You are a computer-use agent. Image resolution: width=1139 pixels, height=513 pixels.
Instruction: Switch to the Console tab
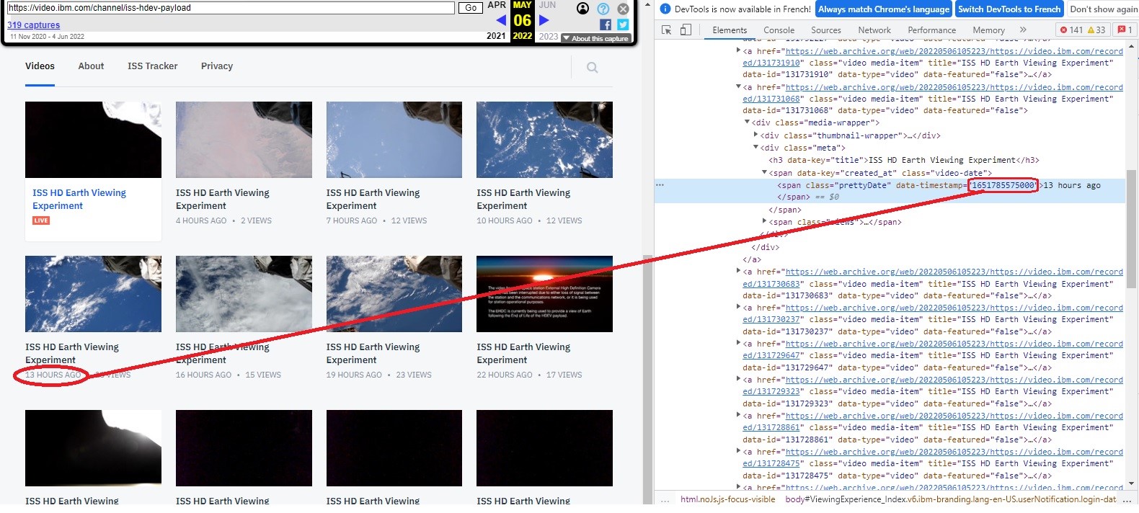pyautogui.click(x=779, y=30)
